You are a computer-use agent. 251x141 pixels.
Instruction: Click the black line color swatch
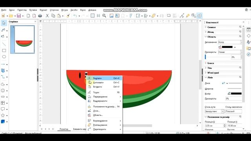point(236,94)
